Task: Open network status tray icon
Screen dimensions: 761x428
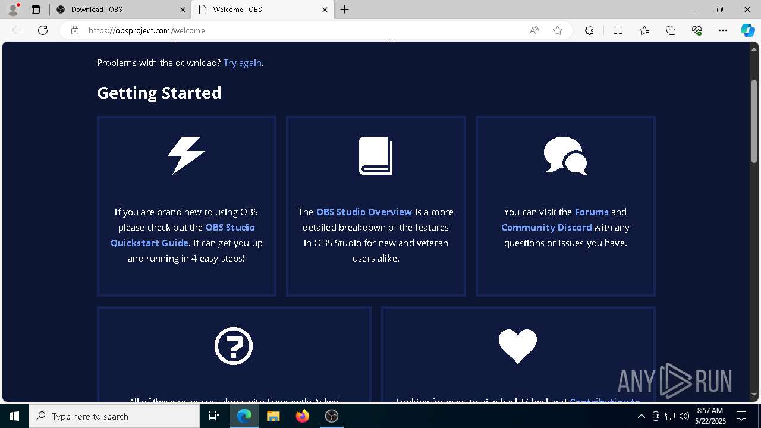Action: click(x=670, y=416)
